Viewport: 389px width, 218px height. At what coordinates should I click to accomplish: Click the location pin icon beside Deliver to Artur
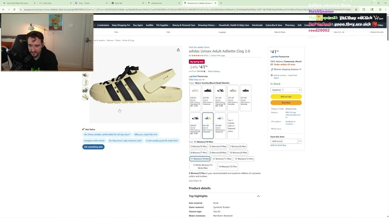[x=272, y=75]
